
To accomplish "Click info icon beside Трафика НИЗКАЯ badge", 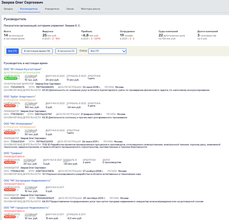I will coord(17,163).
